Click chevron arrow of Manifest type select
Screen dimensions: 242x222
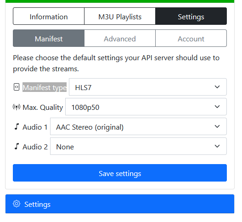pos(217,87)
